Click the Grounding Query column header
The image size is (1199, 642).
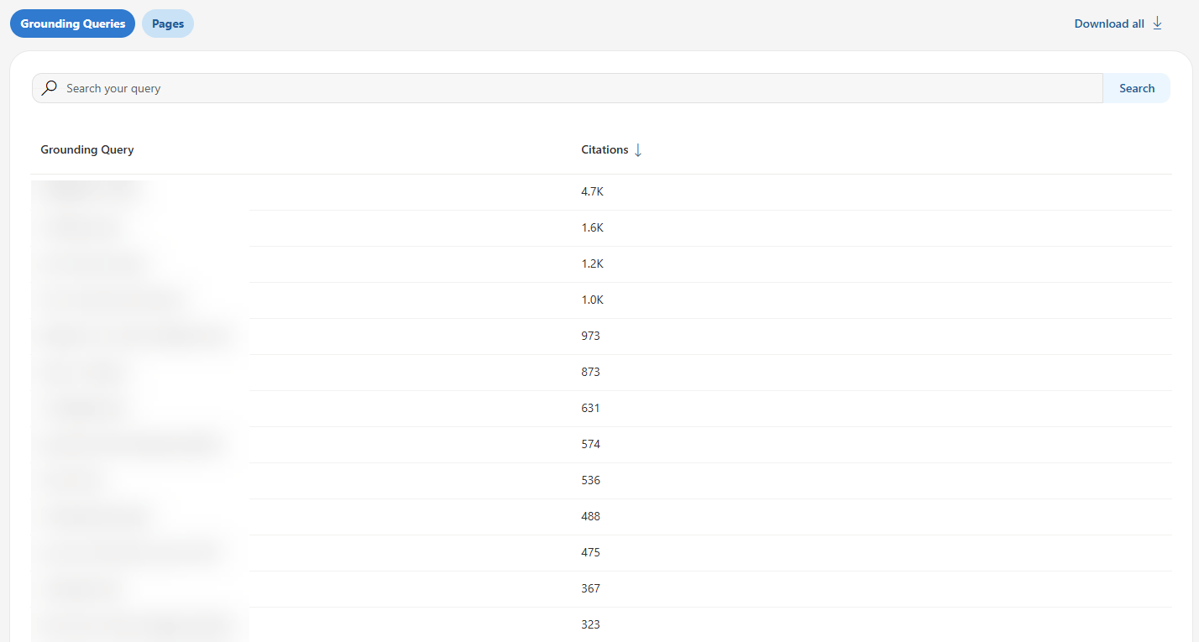(86, 149)
